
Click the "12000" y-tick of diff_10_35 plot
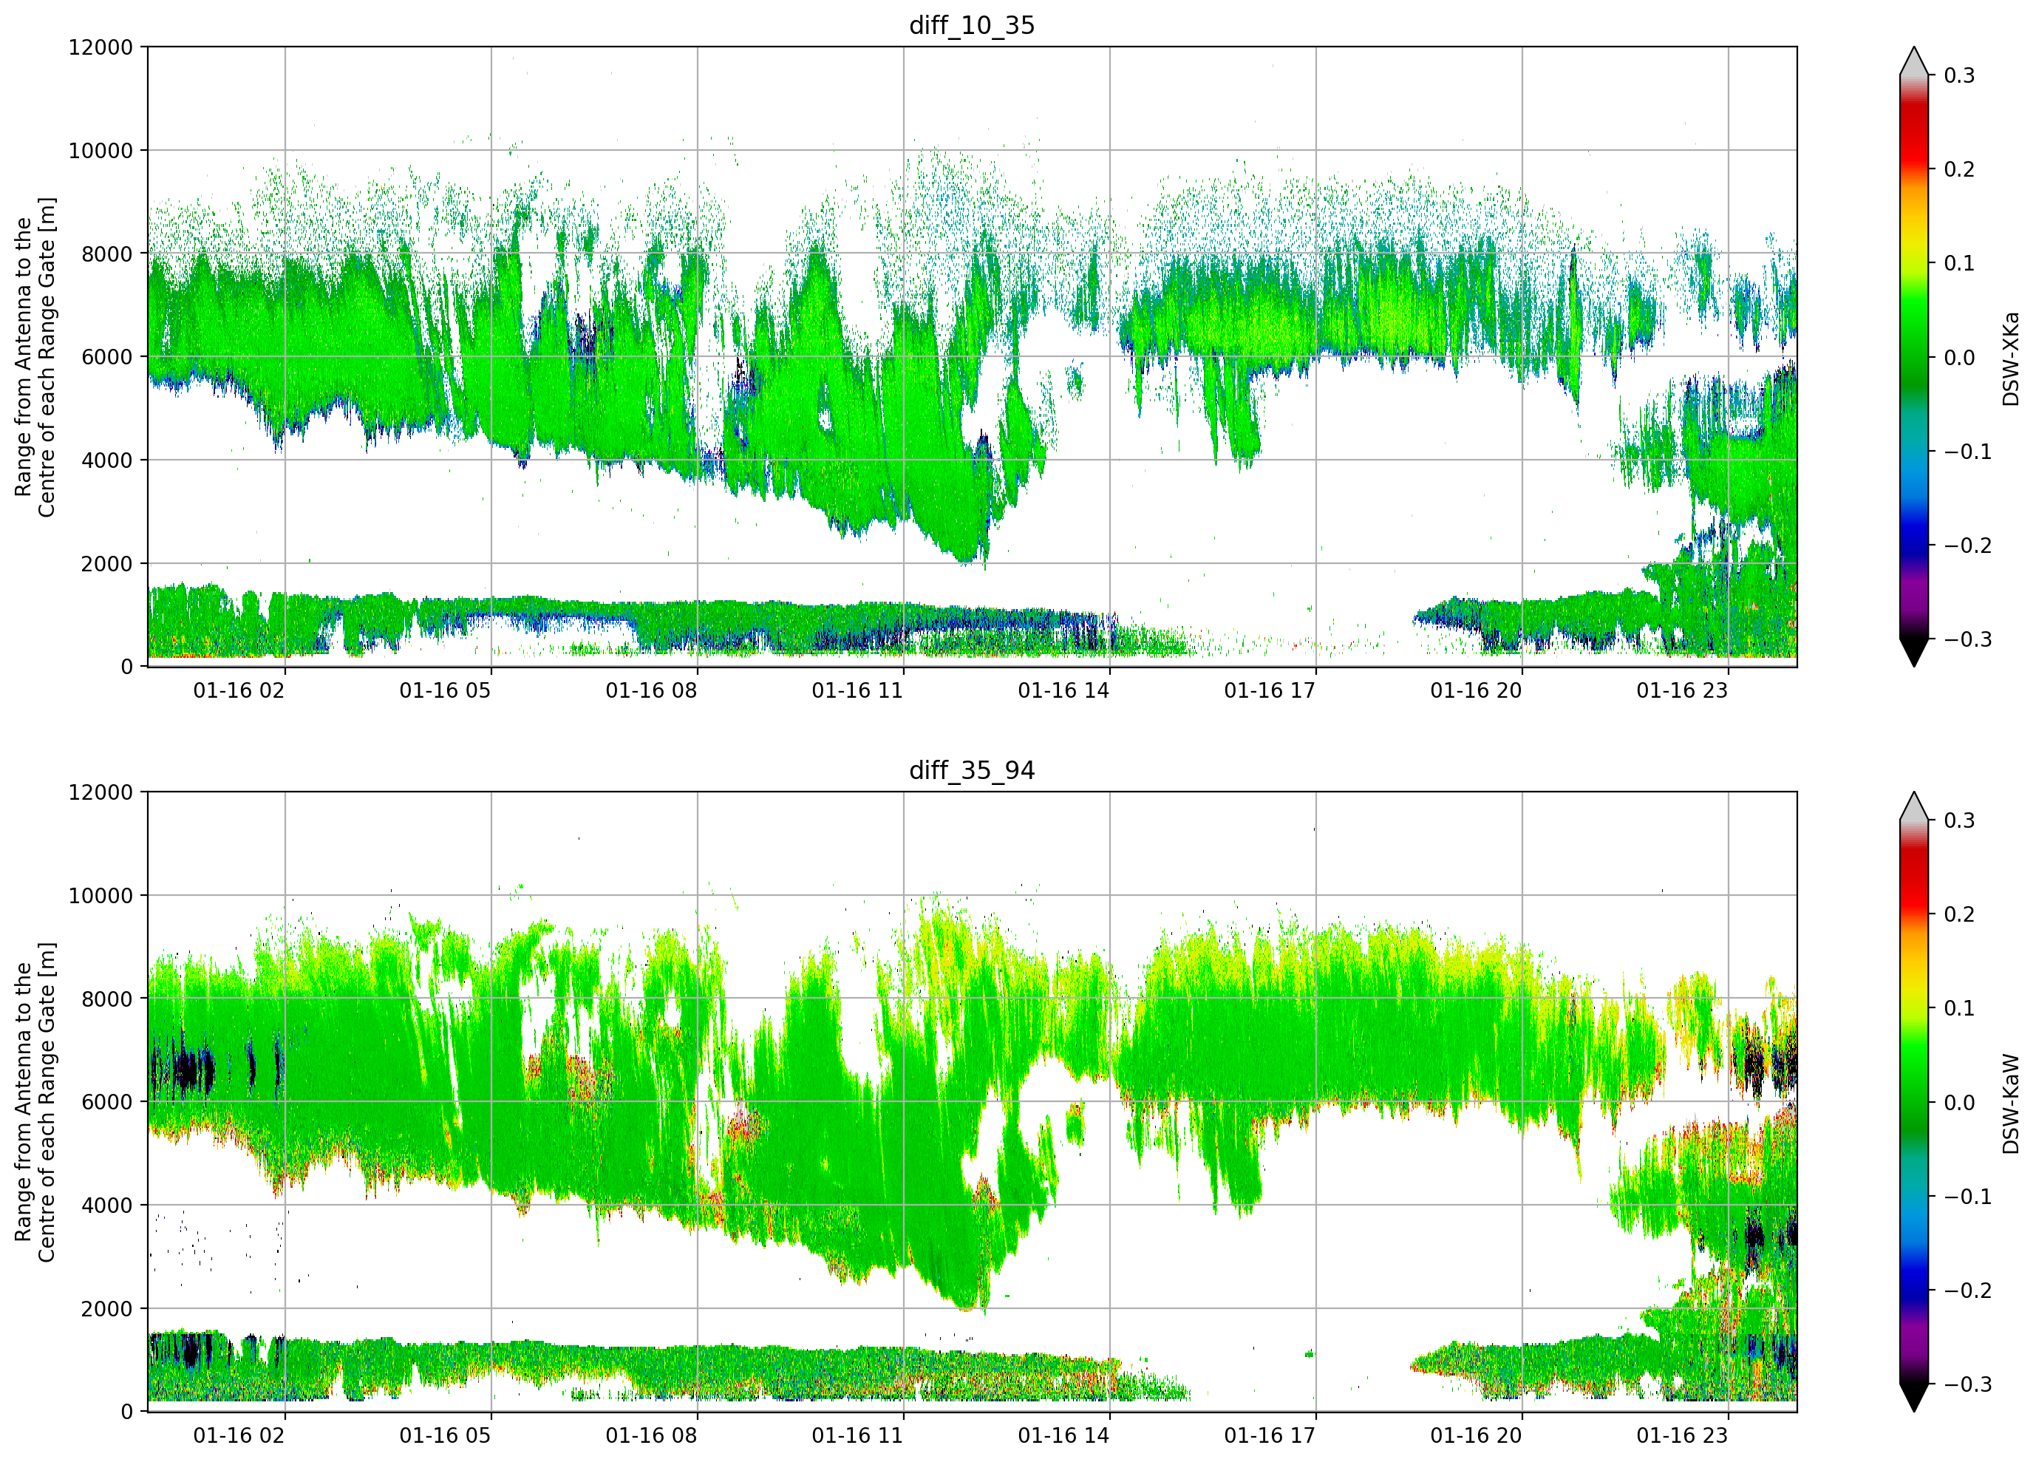[x=101, y=47]
